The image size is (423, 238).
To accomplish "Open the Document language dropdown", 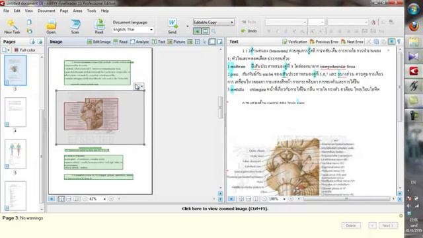I will 151,29.
